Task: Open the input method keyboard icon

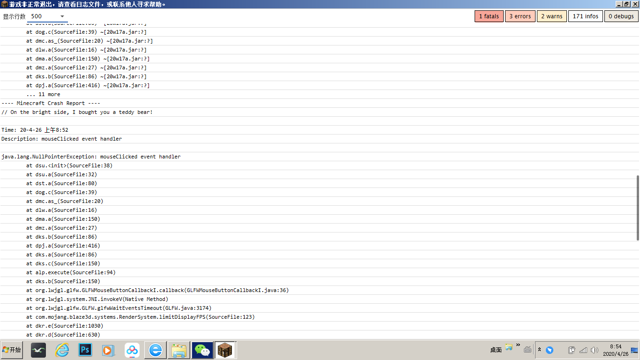Action: click(x=528, y=350)
